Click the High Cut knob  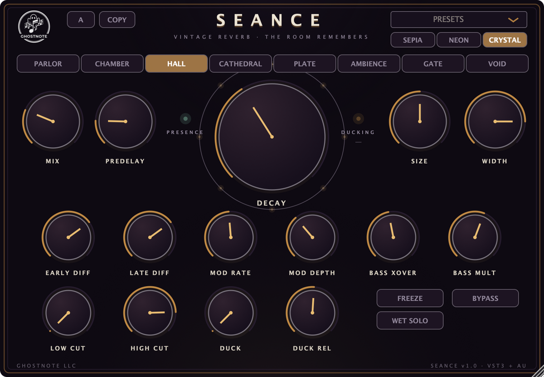[x=150, y=313]
